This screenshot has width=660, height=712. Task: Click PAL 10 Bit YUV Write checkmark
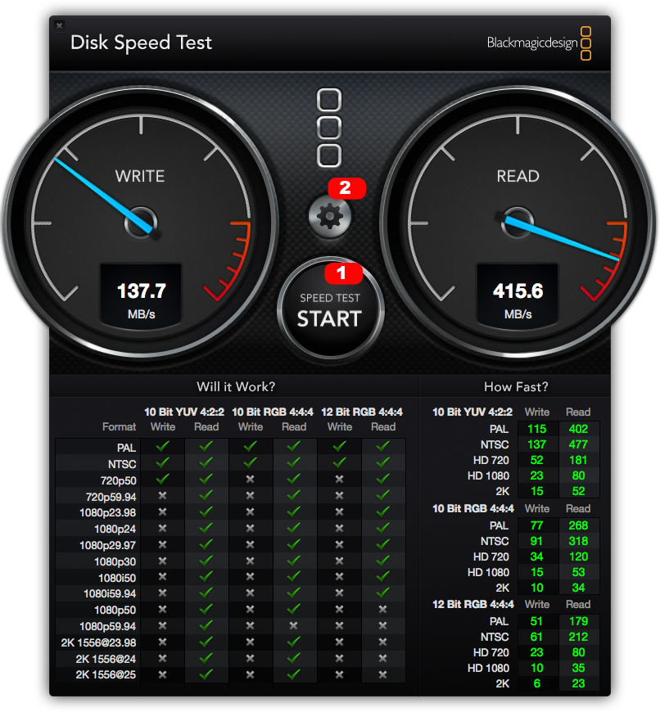[162, 447]
